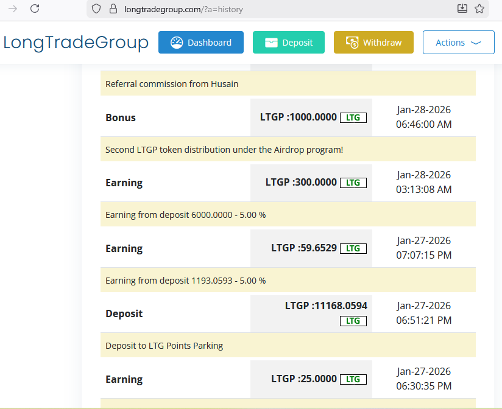The width and height of the screenshot is (502, 409).
Task: Bookmark this page with star icon
Action: (x=479, y=9)
